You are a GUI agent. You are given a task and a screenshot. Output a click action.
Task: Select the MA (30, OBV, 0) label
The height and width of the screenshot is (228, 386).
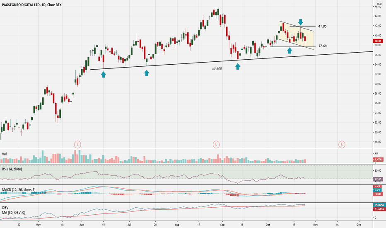(x=14, y=213)
